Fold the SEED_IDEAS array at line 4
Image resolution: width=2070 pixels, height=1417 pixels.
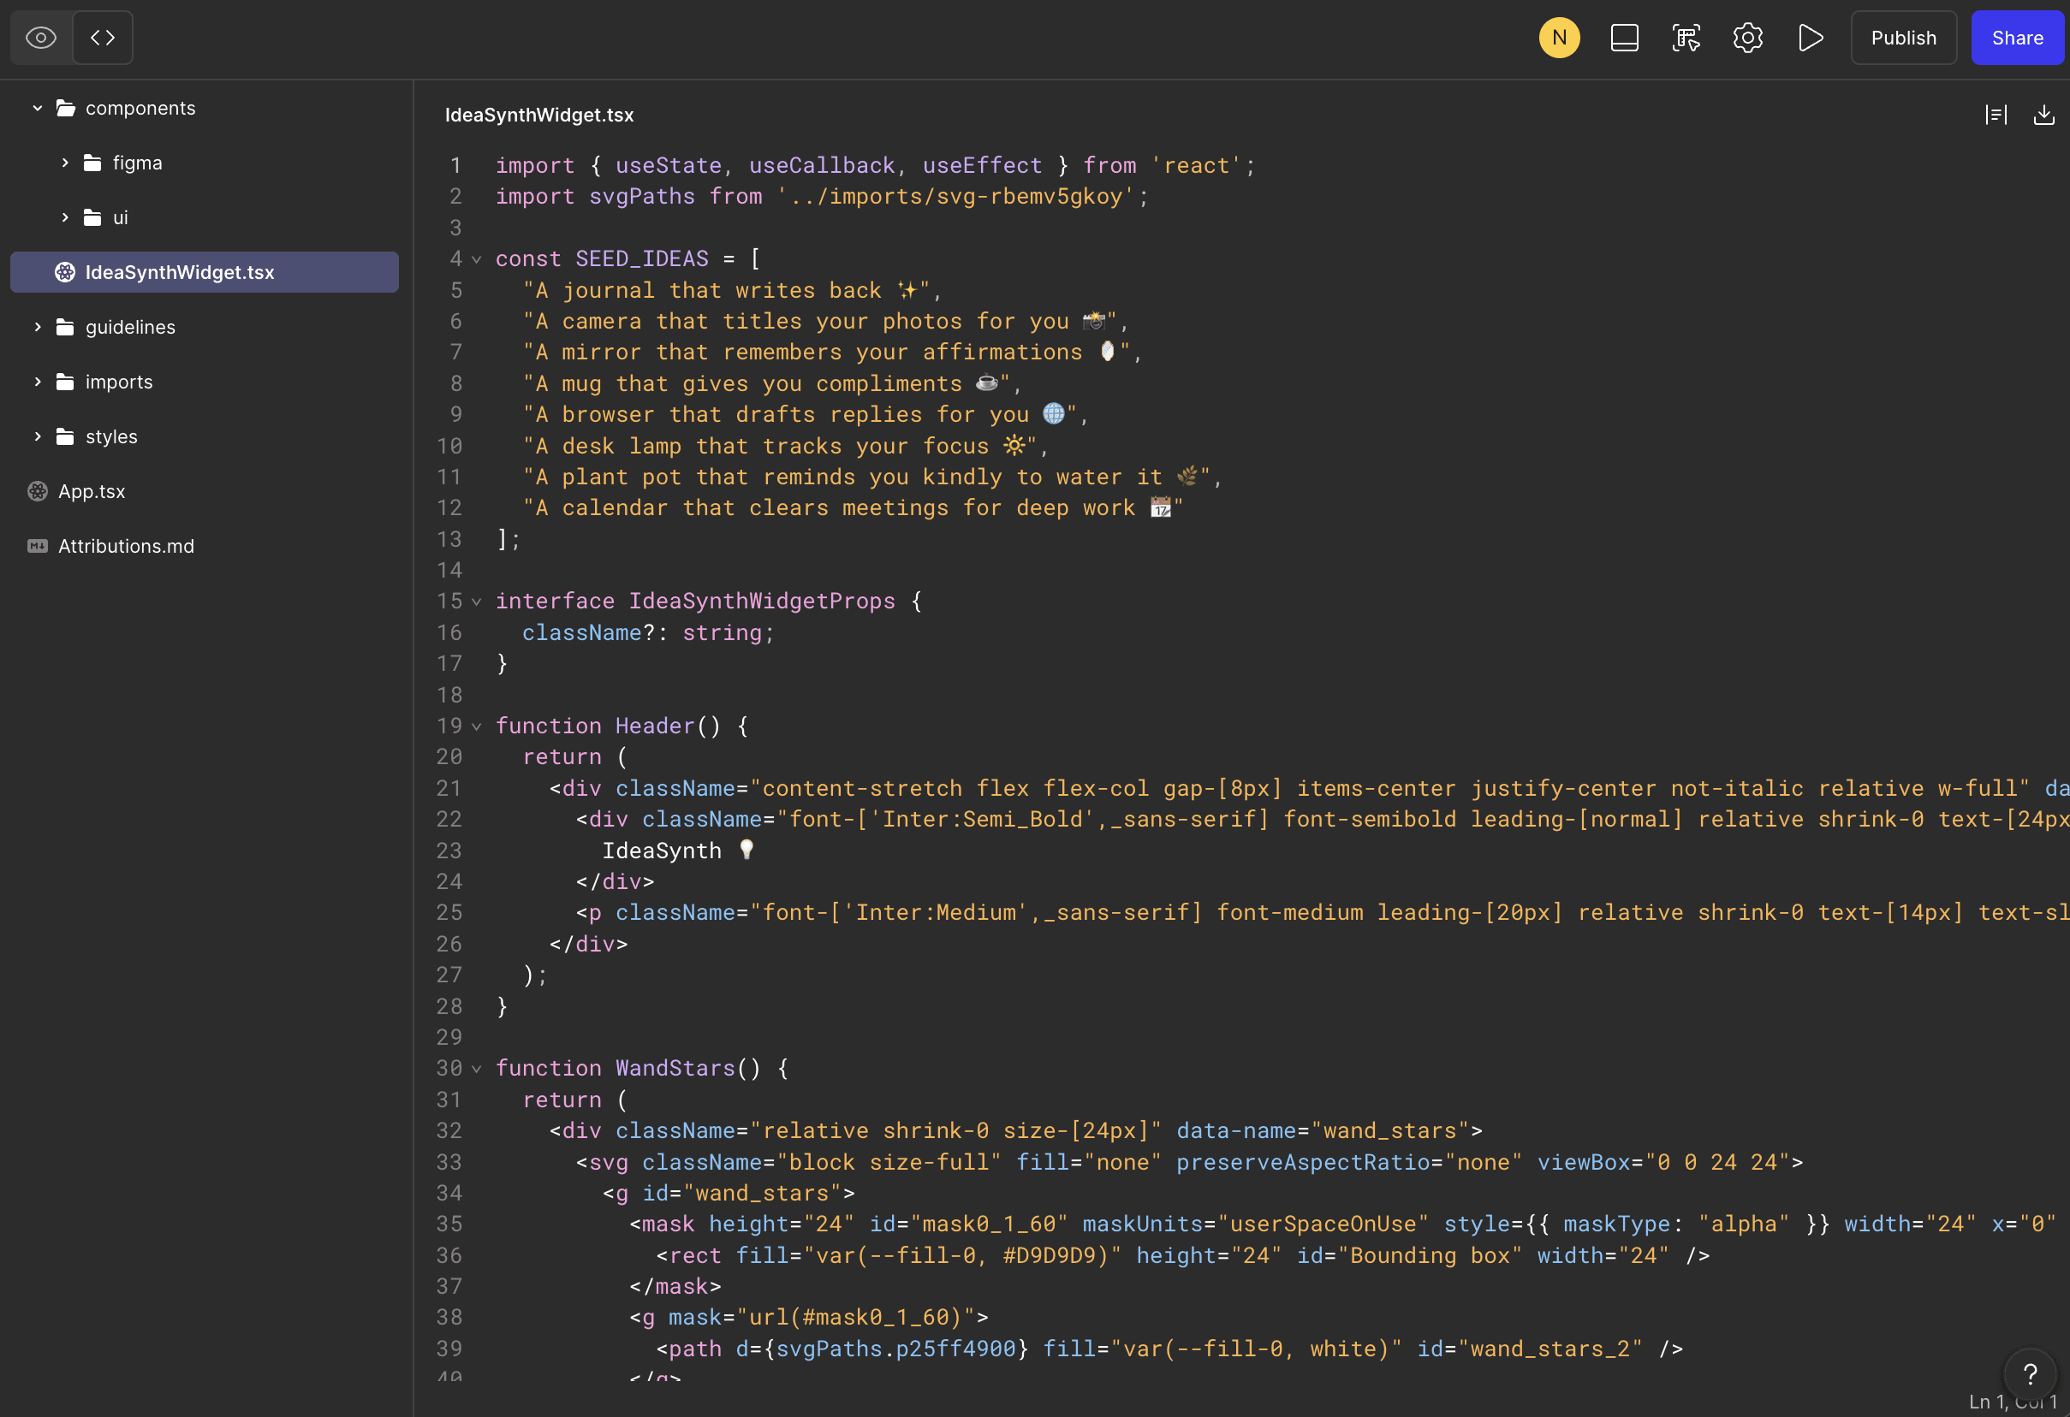pyautogui.click(x=477, y=260)
